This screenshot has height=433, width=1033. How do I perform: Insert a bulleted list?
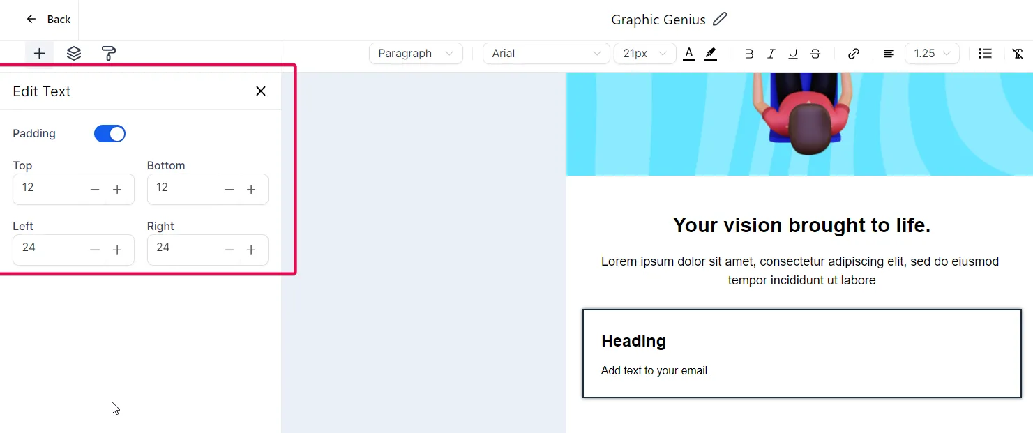tap(985, 54)
